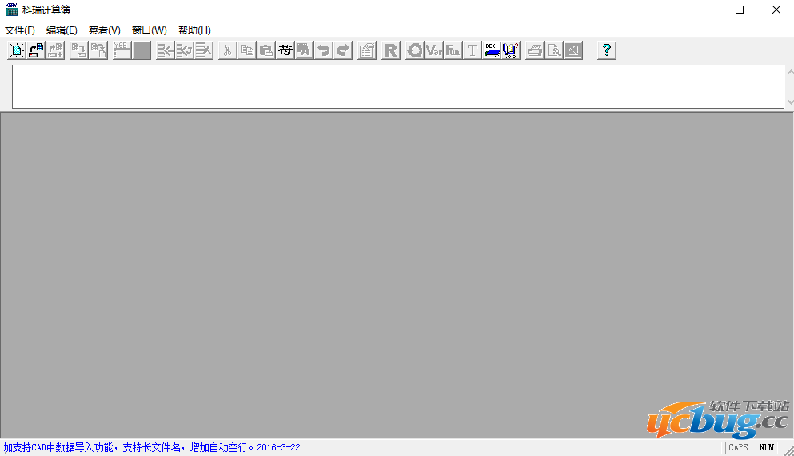The height and width of the screenshot is (456, 794).
Task: Open the 帮助(H) menu
Action: tap(194, 30)
